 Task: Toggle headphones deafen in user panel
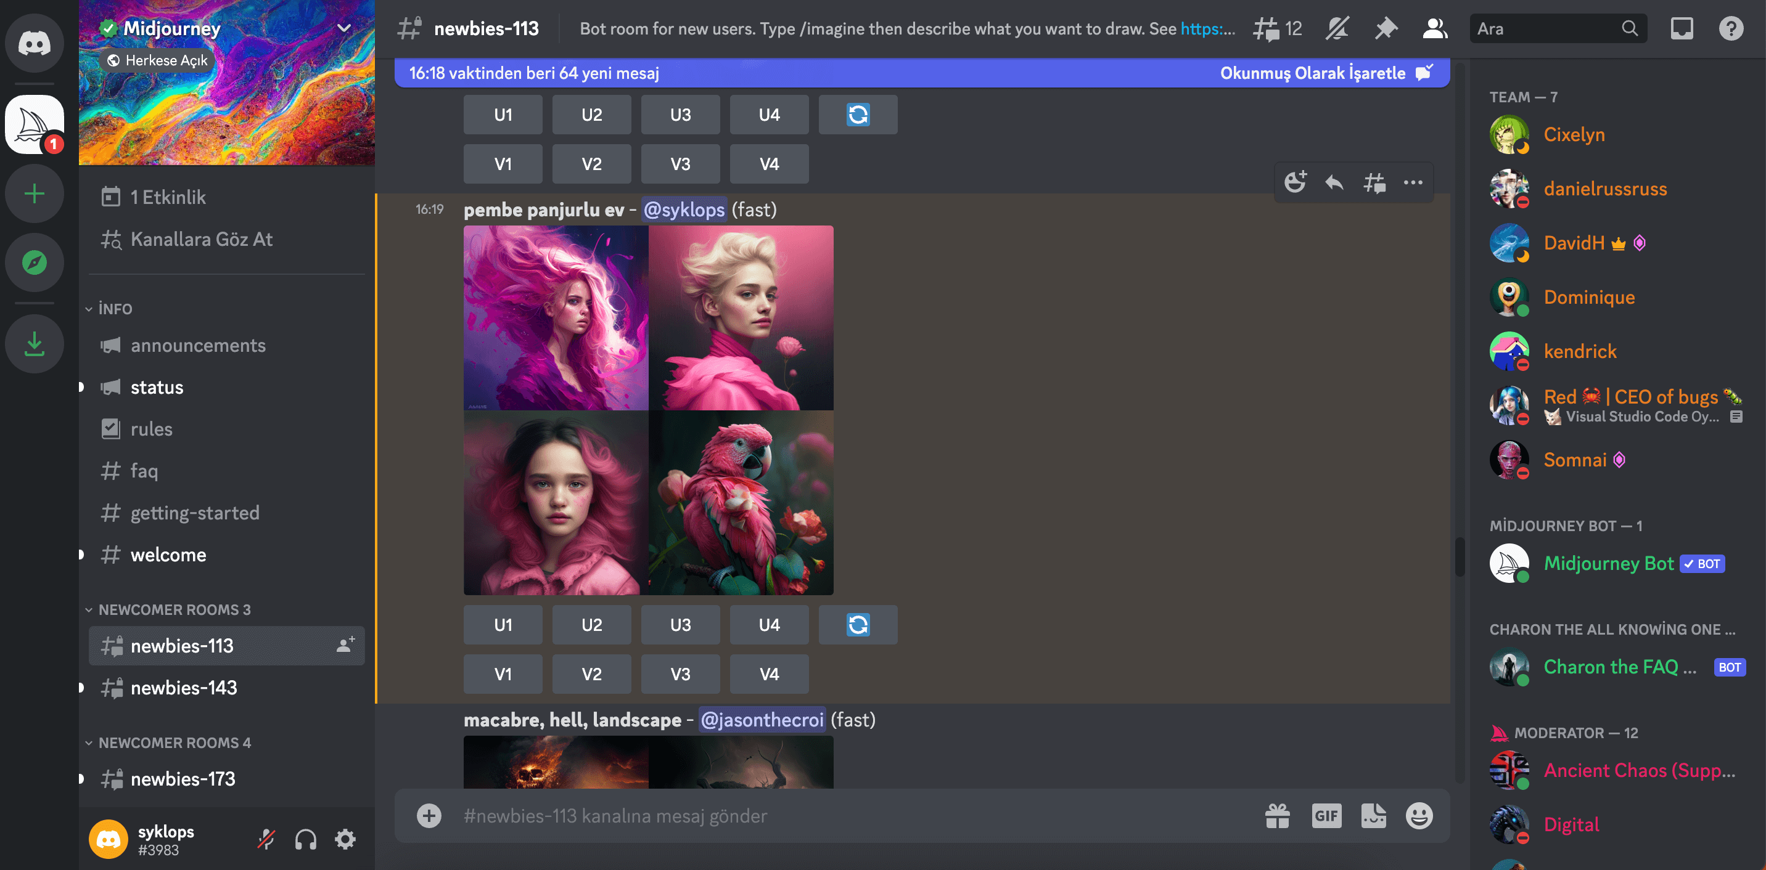(x=306, y=839)
